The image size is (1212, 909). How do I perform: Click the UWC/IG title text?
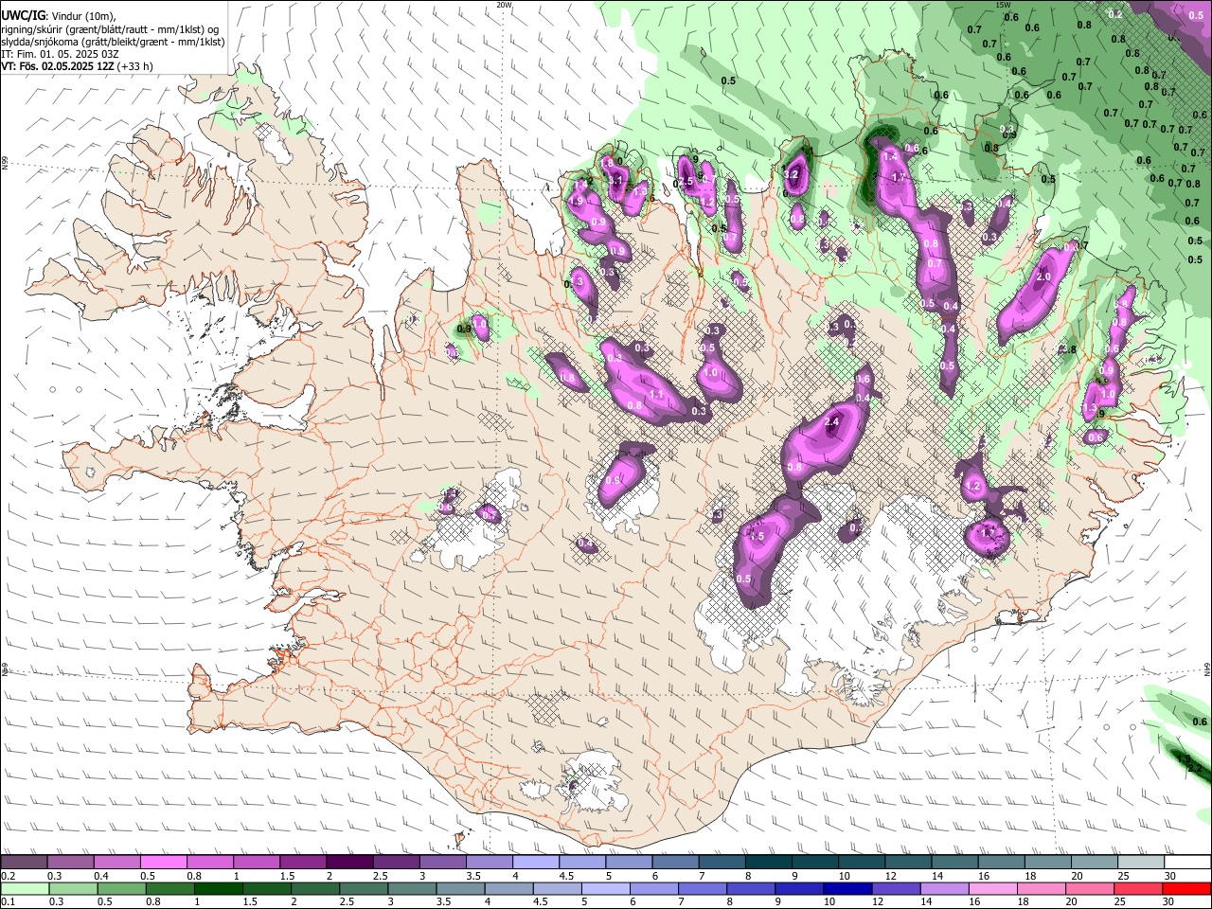pos(24,14)
